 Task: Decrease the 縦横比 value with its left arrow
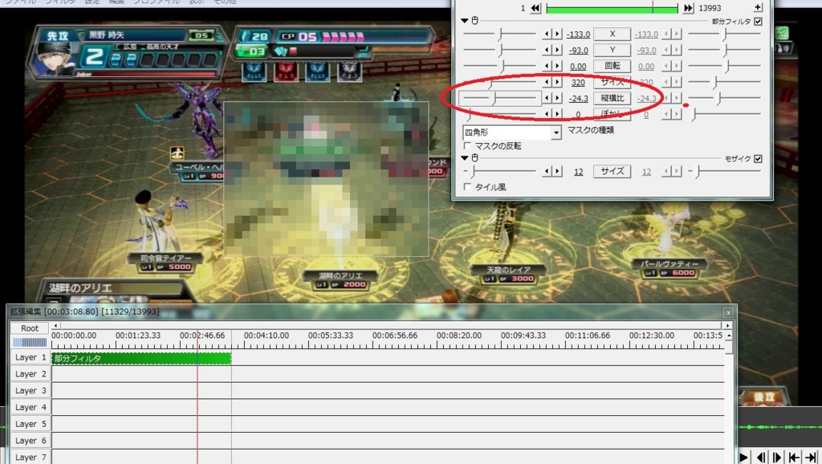click(x=547, y=98)
